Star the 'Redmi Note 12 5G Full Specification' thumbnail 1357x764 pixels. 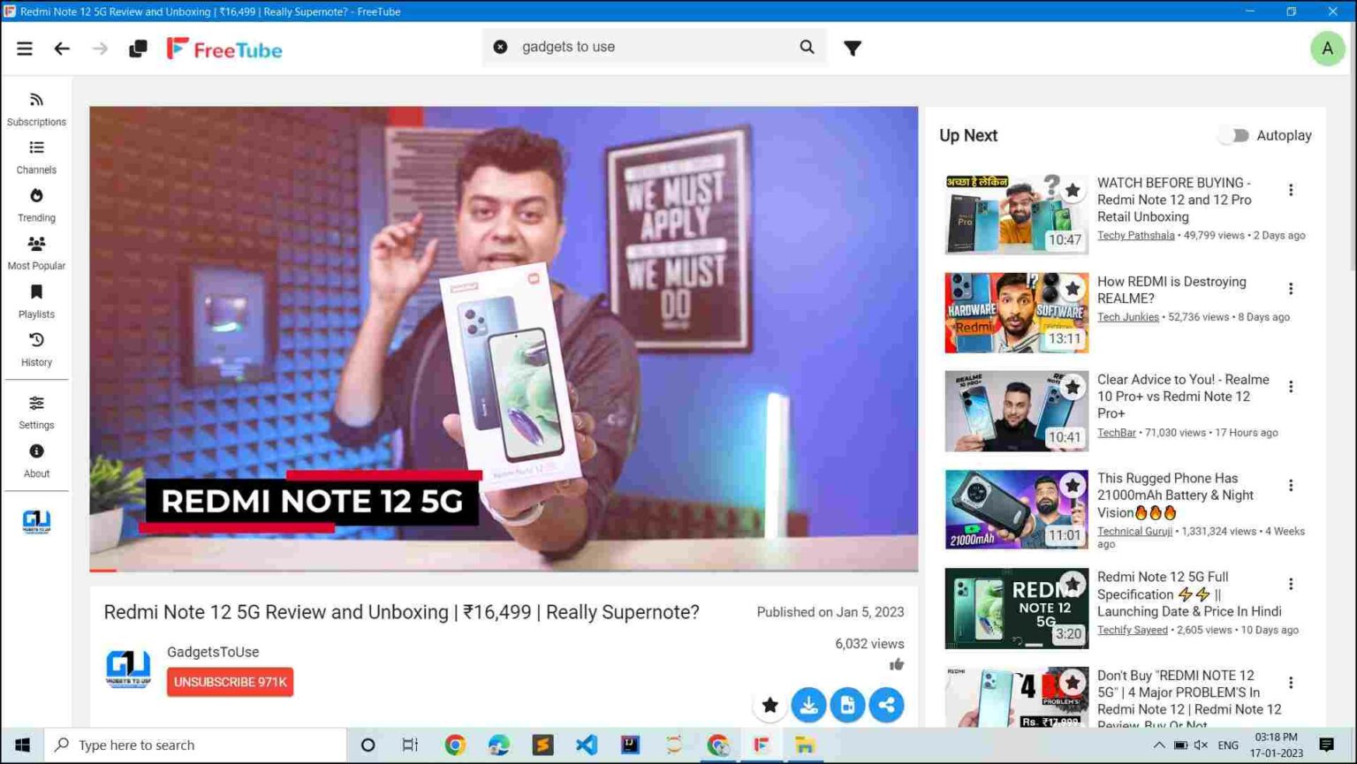(x=1073, y=584)
